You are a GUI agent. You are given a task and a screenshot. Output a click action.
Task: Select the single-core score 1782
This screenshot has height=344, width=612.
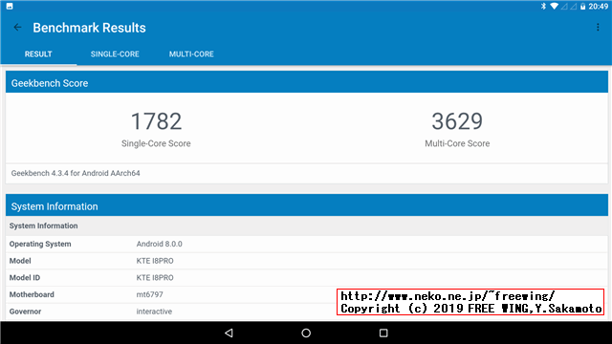tap(156, 121)
